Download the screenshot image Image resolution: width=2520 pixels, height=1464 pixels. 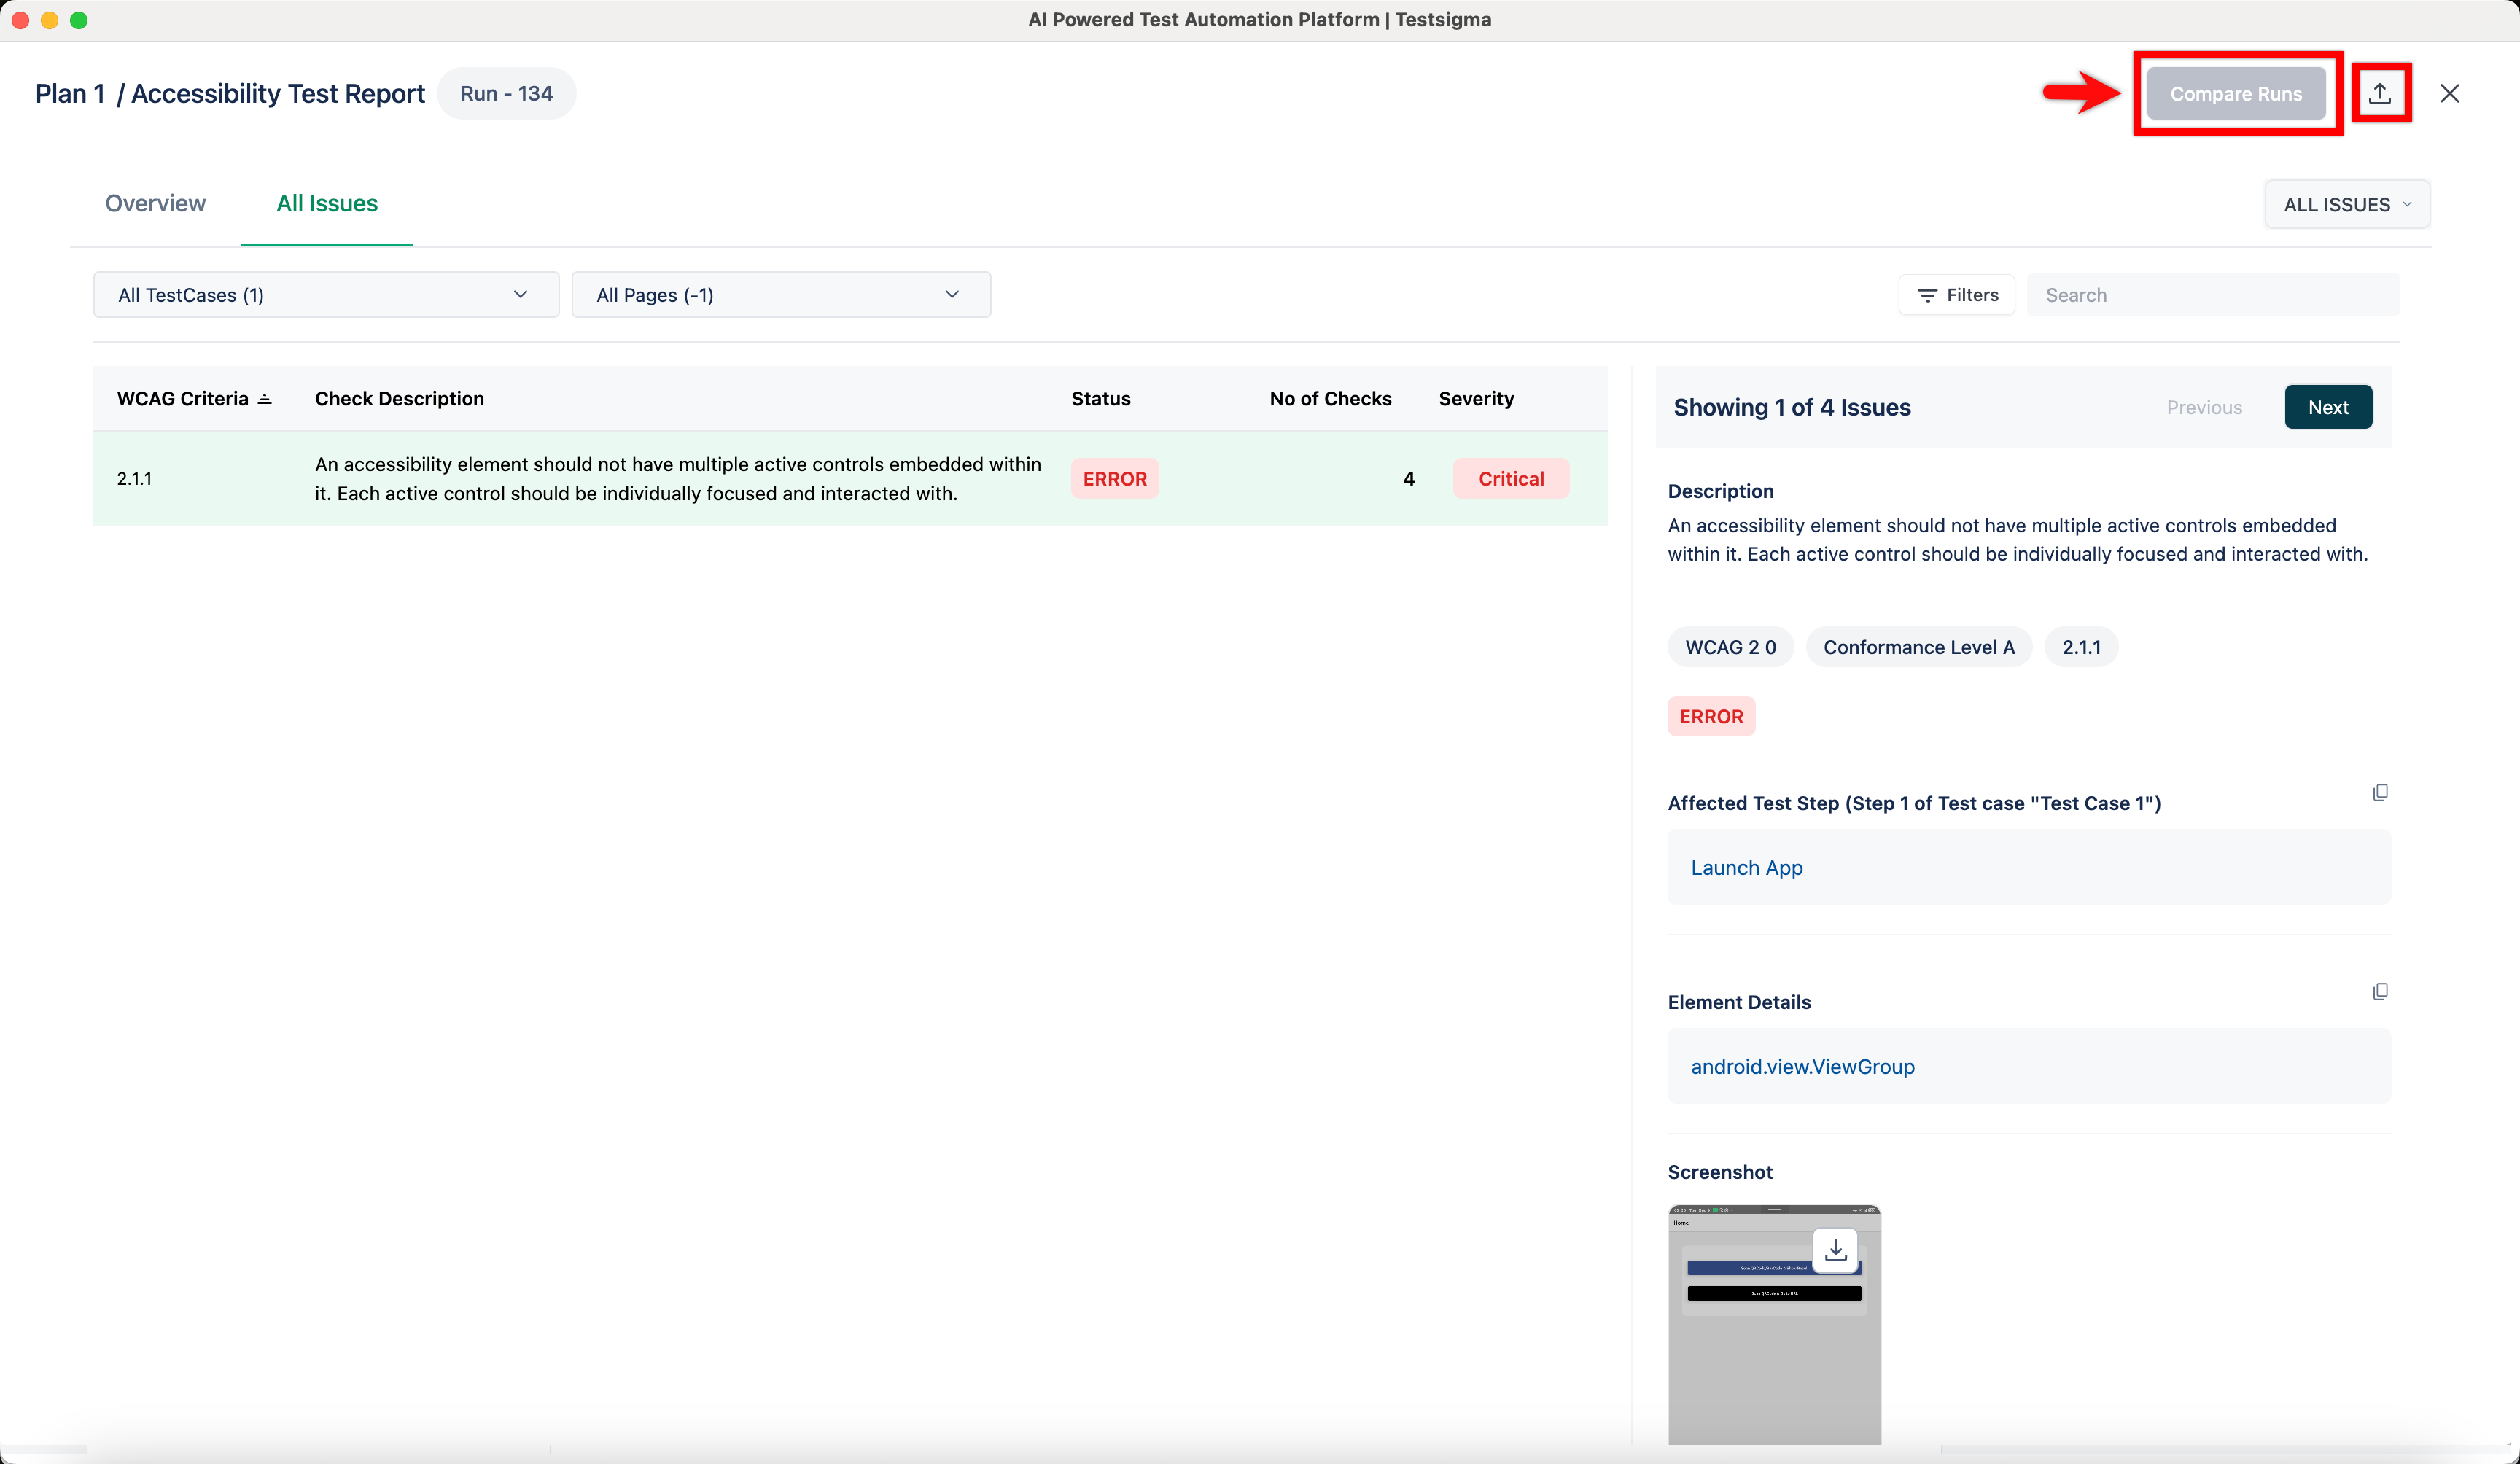1835,1250
